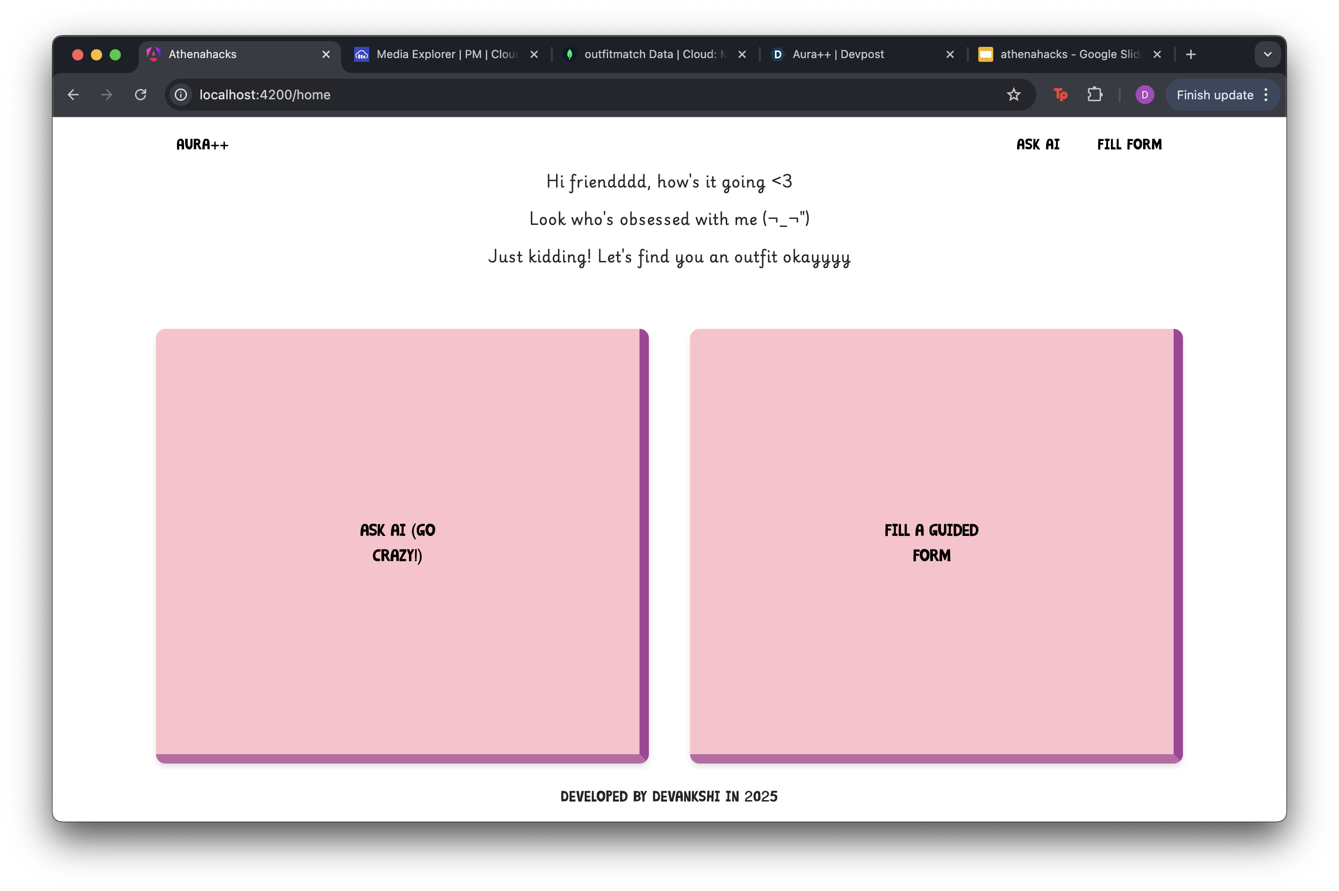Open a new tab with plus icon

pos(1190,54)
